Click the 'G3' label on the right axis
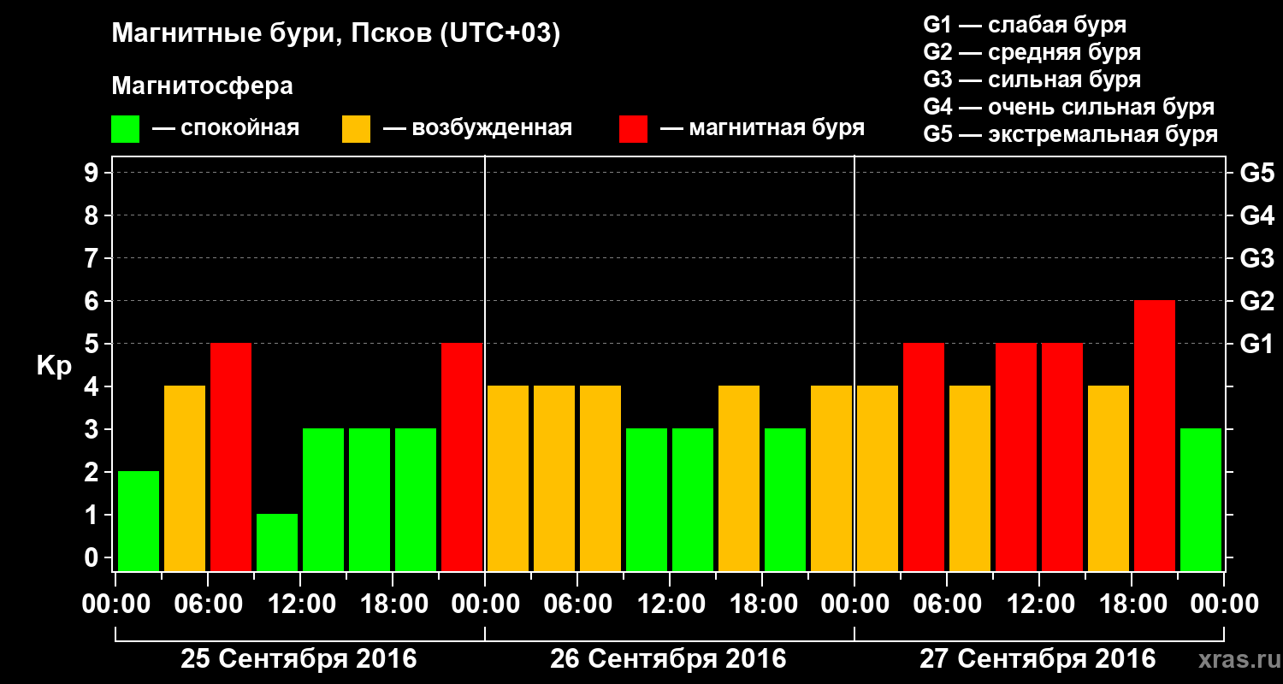1283x684 pixels. 1256,258
